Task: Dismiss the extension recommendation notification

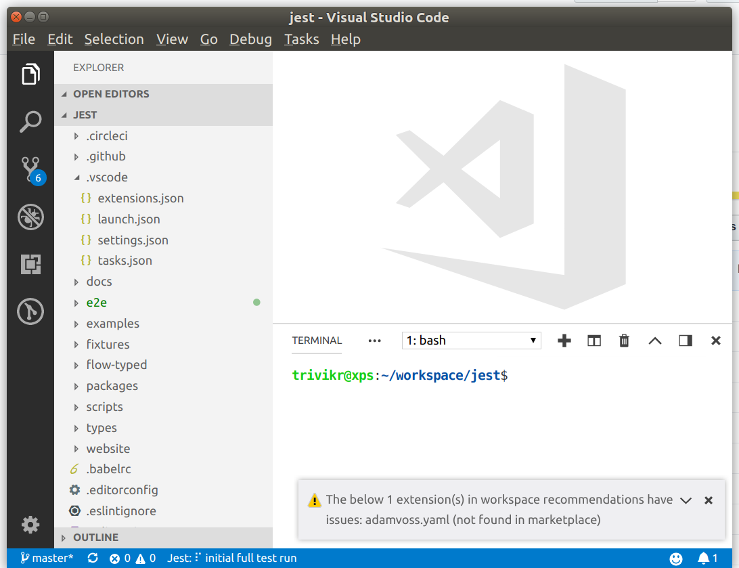Action: [709, 500]
